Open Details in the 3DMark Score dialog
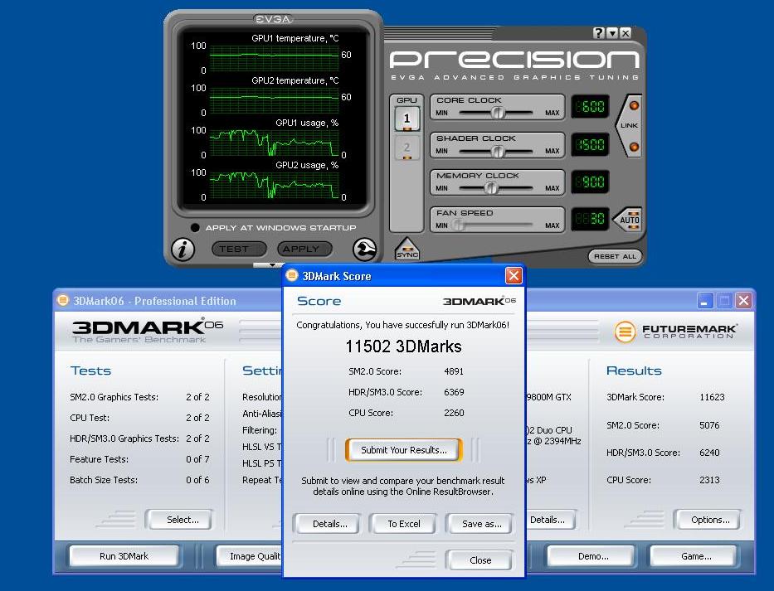774x591 pixels. (x=329, y=524)
